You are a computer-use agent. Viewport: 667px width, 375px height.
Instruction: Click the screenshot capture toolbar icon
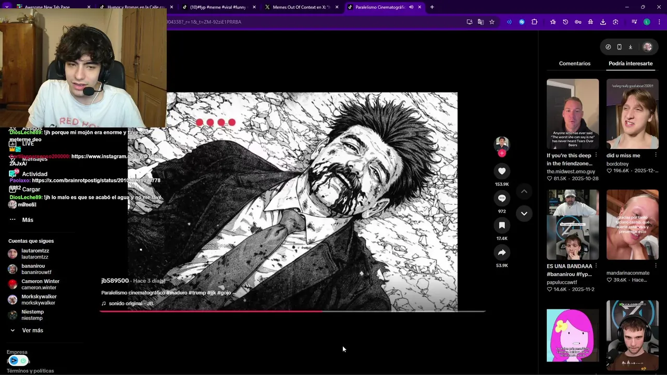coord(615,22)
